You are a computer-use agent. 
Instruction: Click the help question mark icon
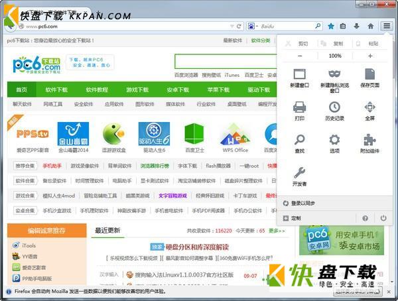click(365, 218)
